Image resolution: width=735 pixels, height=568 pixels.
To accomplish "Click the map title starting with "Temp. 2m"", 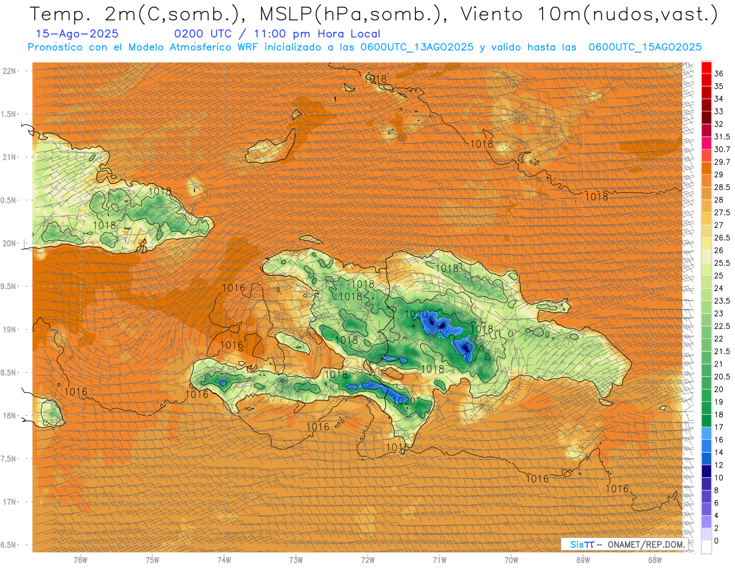I will click(374, 15).
